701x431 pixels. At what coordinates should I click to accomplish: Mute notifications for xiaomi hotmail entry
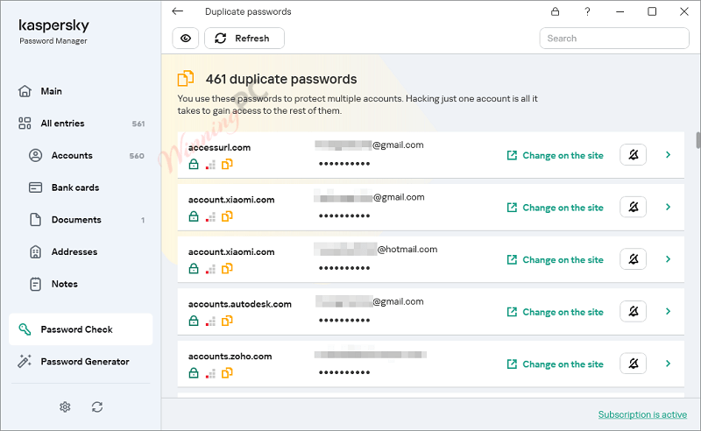pyautogui.click(x=633, y=259)
